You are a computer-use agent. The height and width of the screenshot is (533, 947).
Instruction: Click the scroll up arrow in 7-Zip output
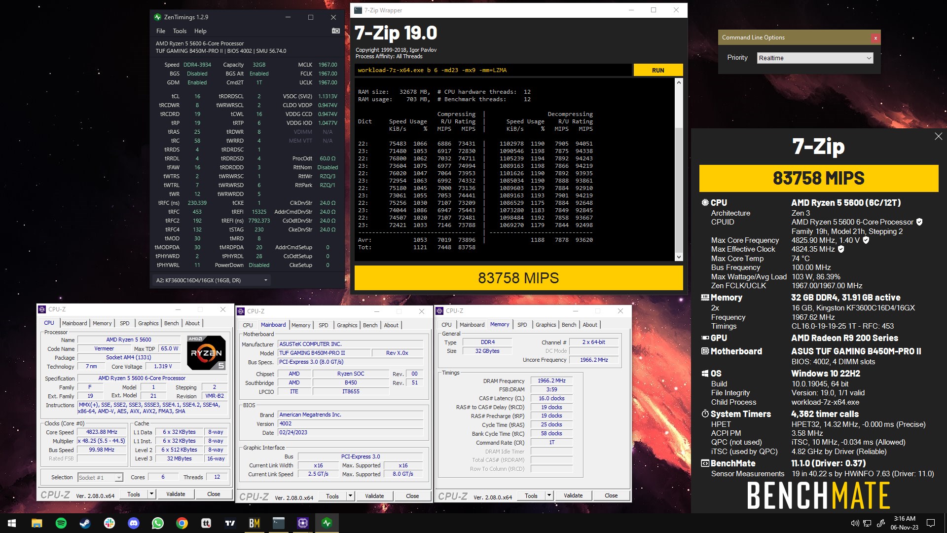pyautogui.click(x=679, y=82)
